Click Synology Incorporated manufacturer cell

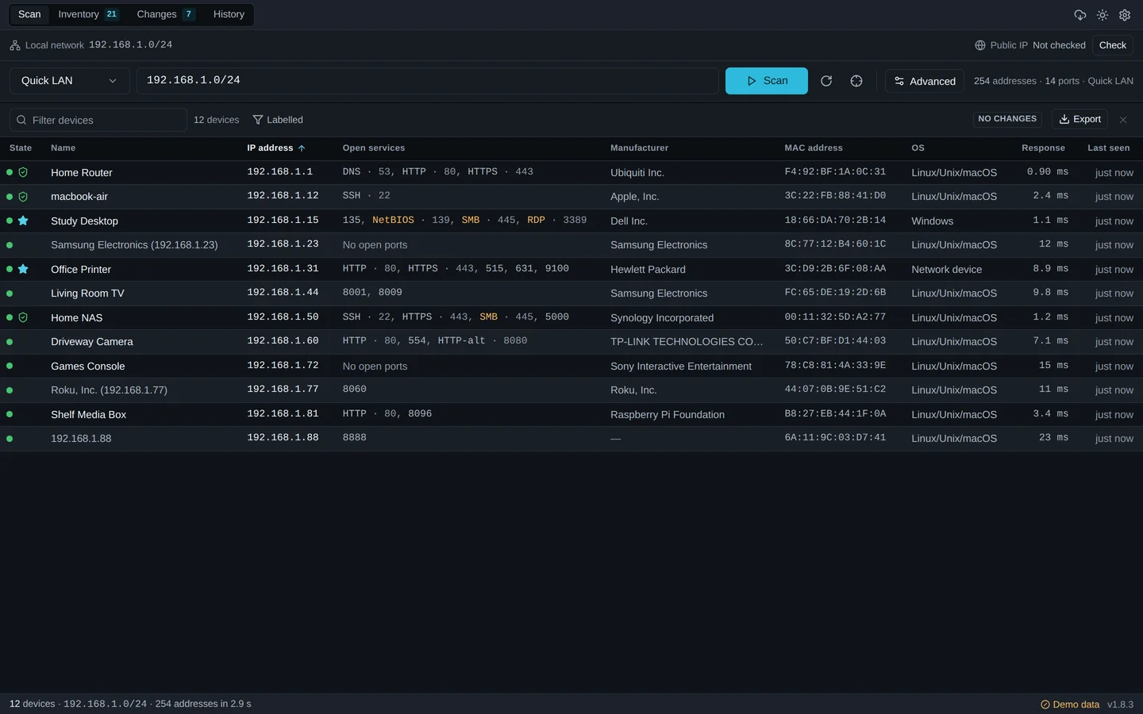pyautogui.click(x=662, y=318)
